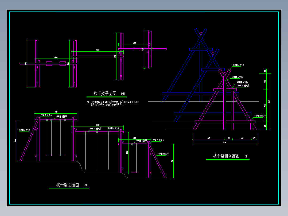The width and height of the screenshot is (288, 216).
Task: Click the scale label next to 秋千架平面图
Action: (123, 94)
